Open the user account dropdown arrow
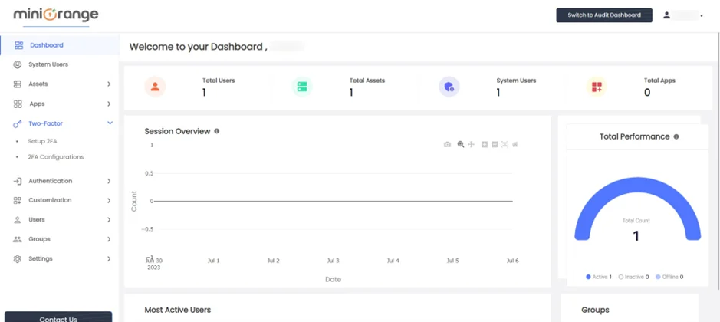The width and height of the screenshot is (720, 322). pyautogui.click(x=702, y=16)
